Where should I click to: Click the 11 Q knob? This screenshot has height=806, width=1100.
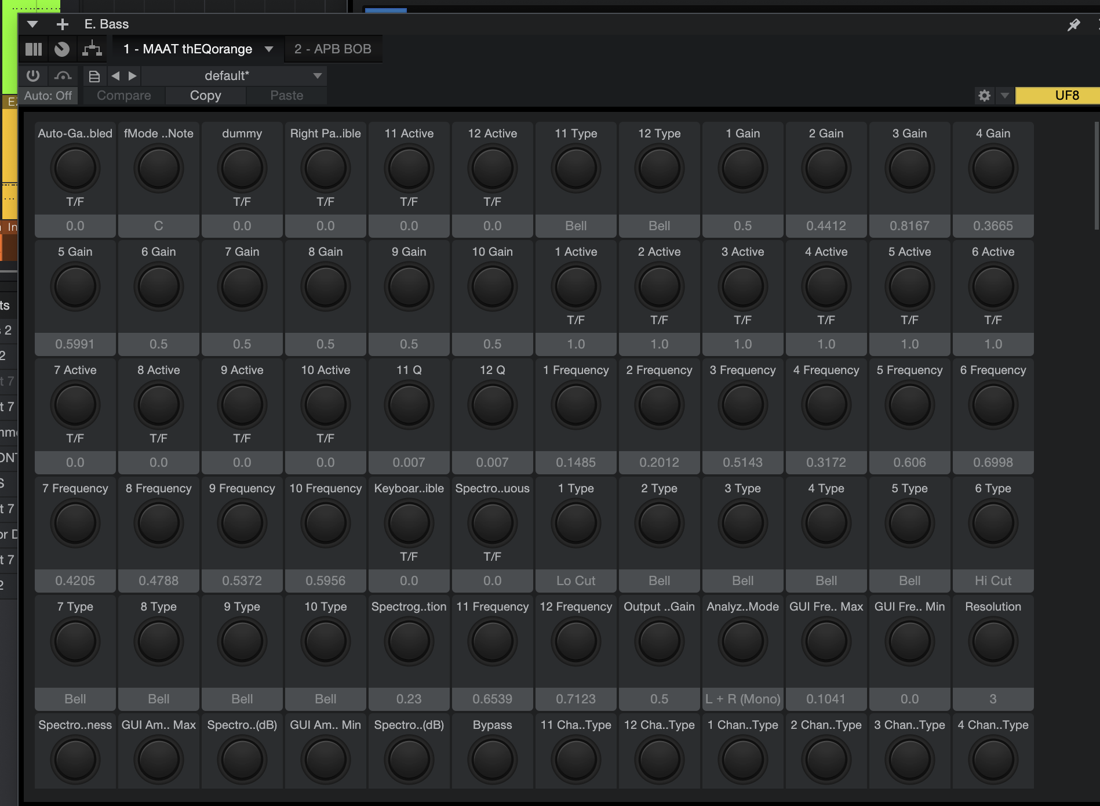409,405
